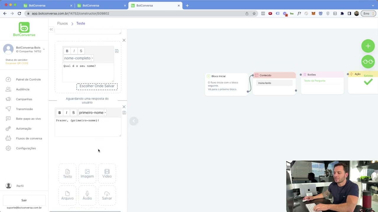378x212 pixels.
Task: Click Escolher Onde Salvar button
Action: coord(97,86)
